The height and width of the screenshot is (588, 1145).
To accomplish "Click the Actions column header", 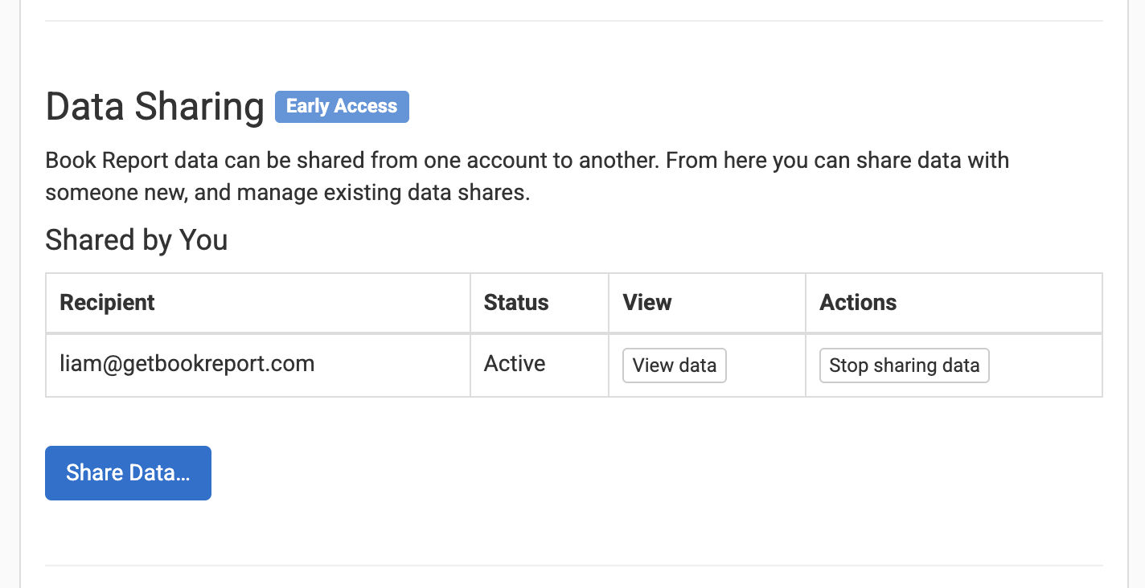I will pyautogui.click(x=954, y=303).
